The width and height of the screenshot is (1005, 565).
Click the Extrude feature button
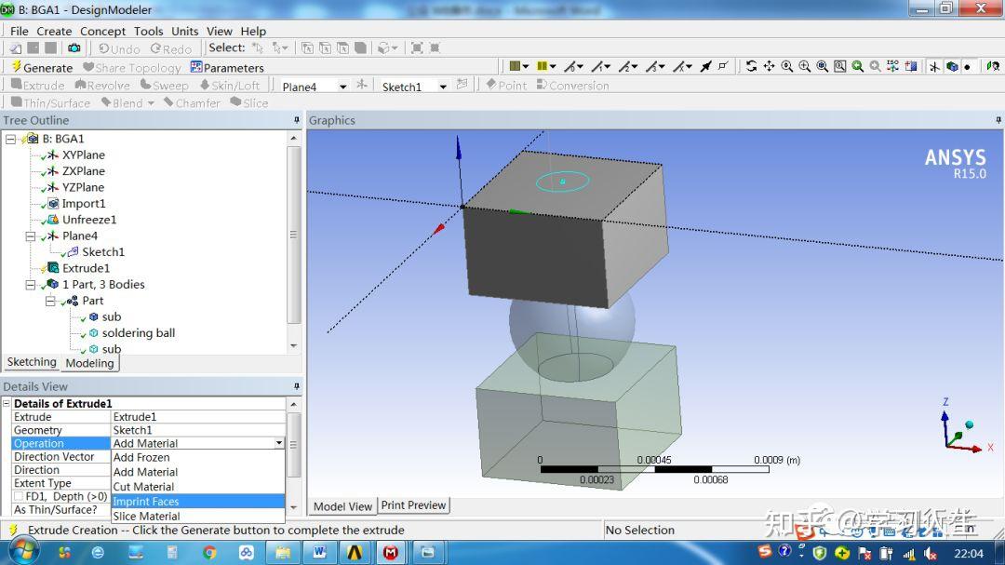(37, 85)
